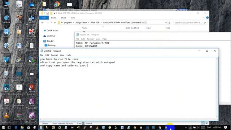Switch Explorer to details view icon
This screenshot has height=130, width=231.
tap(203, 123)
